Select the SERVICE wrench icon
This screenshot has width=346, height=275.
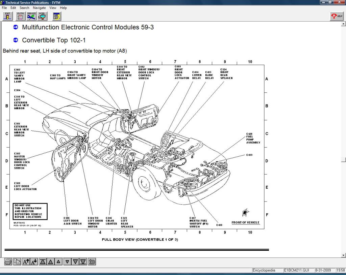[x=31, y=16]
